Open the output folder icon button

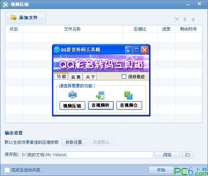click(188, 155)
